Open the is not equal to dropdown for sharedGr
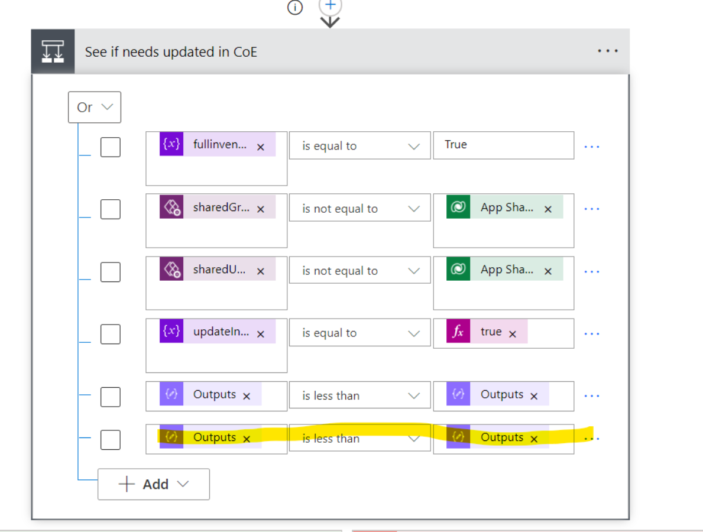 (359, 207)
